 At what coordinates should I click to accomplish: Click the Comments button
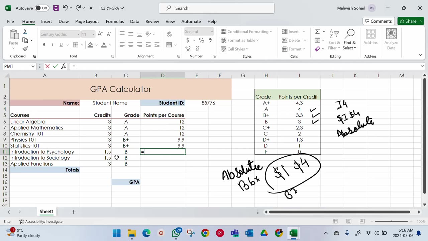(379, 21)
